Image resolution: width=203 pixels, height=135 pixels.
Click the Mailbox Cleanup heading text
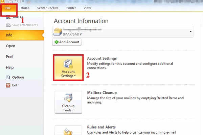(x=102, y=93)
